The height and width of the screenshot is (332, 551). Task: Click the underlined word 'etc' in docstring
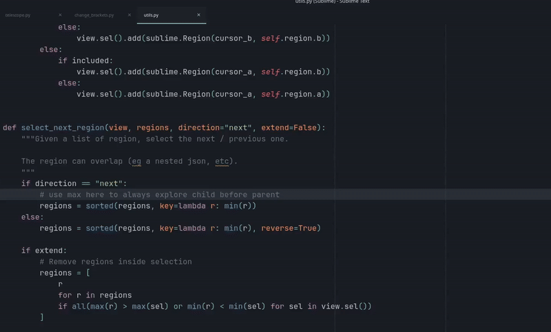pyautogui.click(x=221, y=161)
